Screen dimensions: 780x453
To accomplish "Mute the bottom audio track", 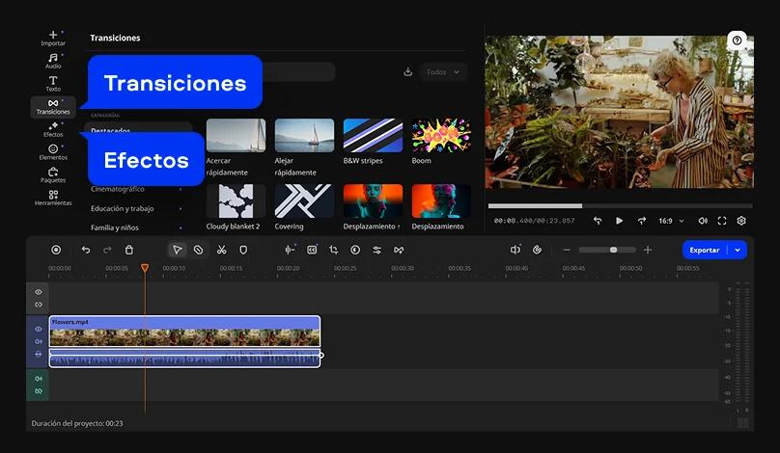I will coord(39,379).
